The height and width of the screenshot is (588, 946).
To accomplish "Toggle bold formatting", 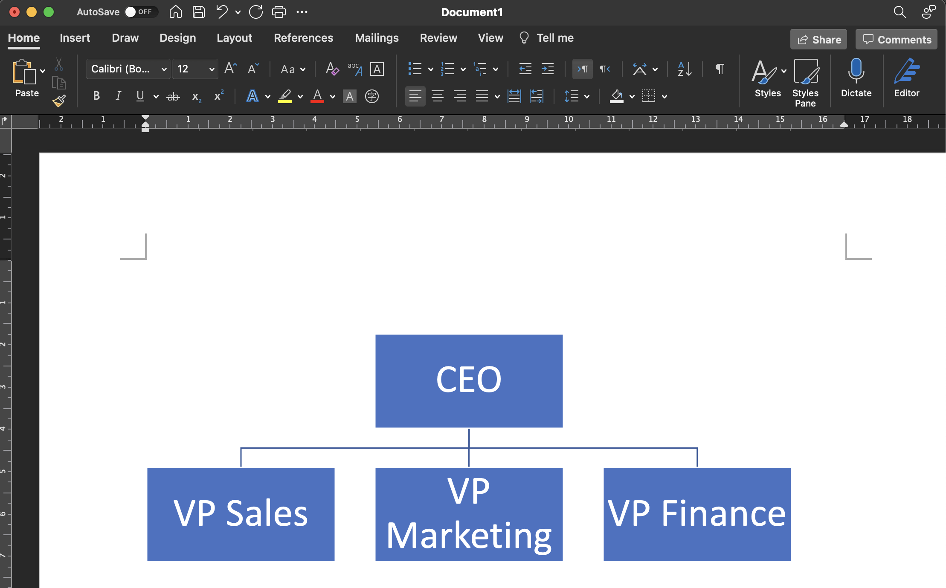I will tap(96, 96).
